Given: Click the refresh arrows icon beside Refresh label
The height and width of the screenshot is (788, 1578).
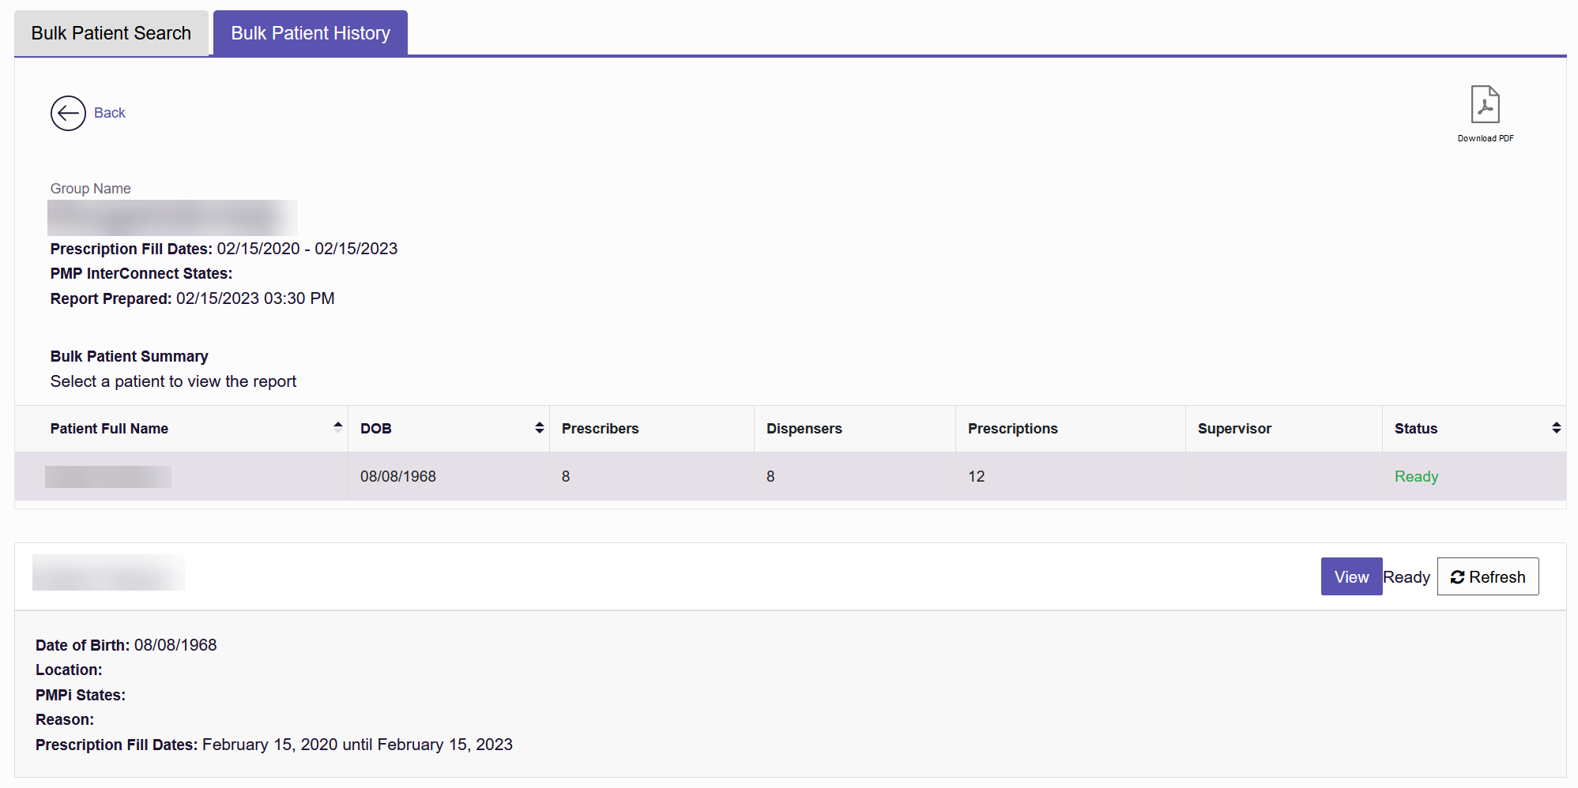Looking at the screenshot, I should tap(1459, 576).
